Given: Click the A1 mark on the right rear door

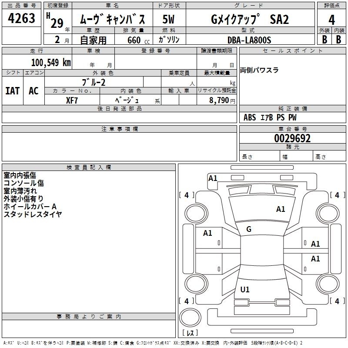Looking at the screenshot, I should coord(315,258).
